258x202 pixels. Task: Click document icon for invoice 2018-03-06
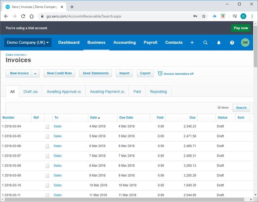(47, 146)
